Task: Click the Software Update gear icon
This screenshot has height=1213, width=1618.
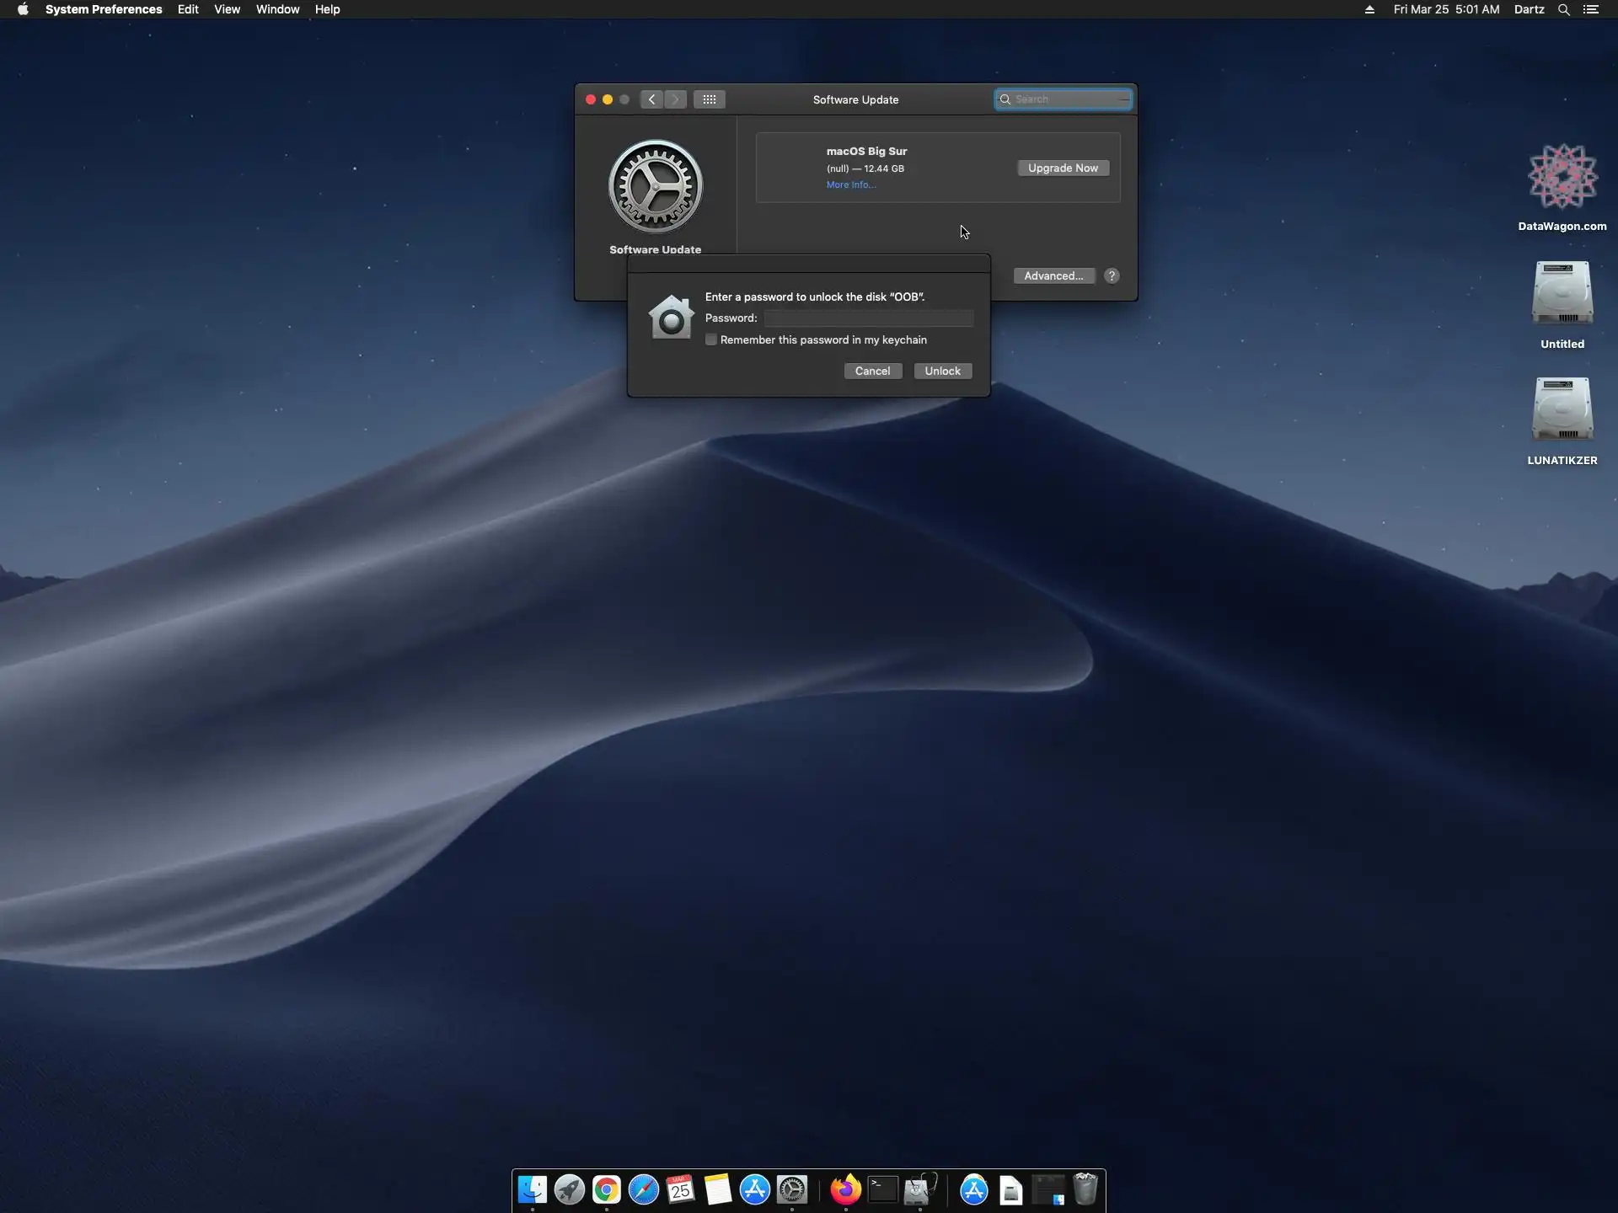Action: click(656, 186)
